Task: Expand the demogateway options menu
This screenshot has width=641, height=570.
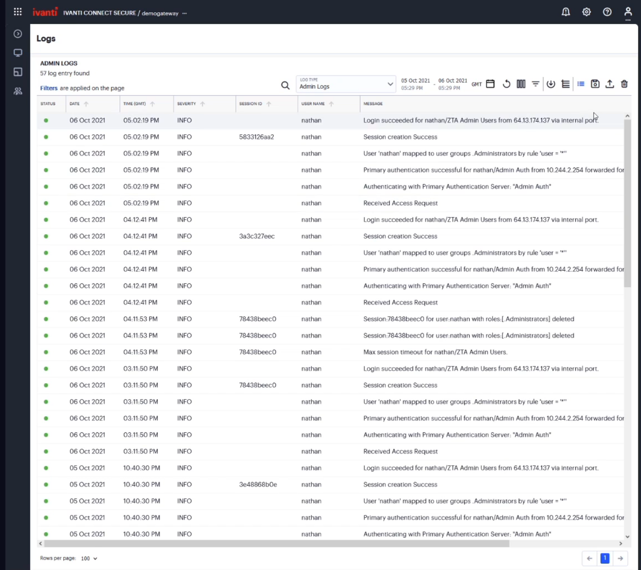Action: point(184,14)
